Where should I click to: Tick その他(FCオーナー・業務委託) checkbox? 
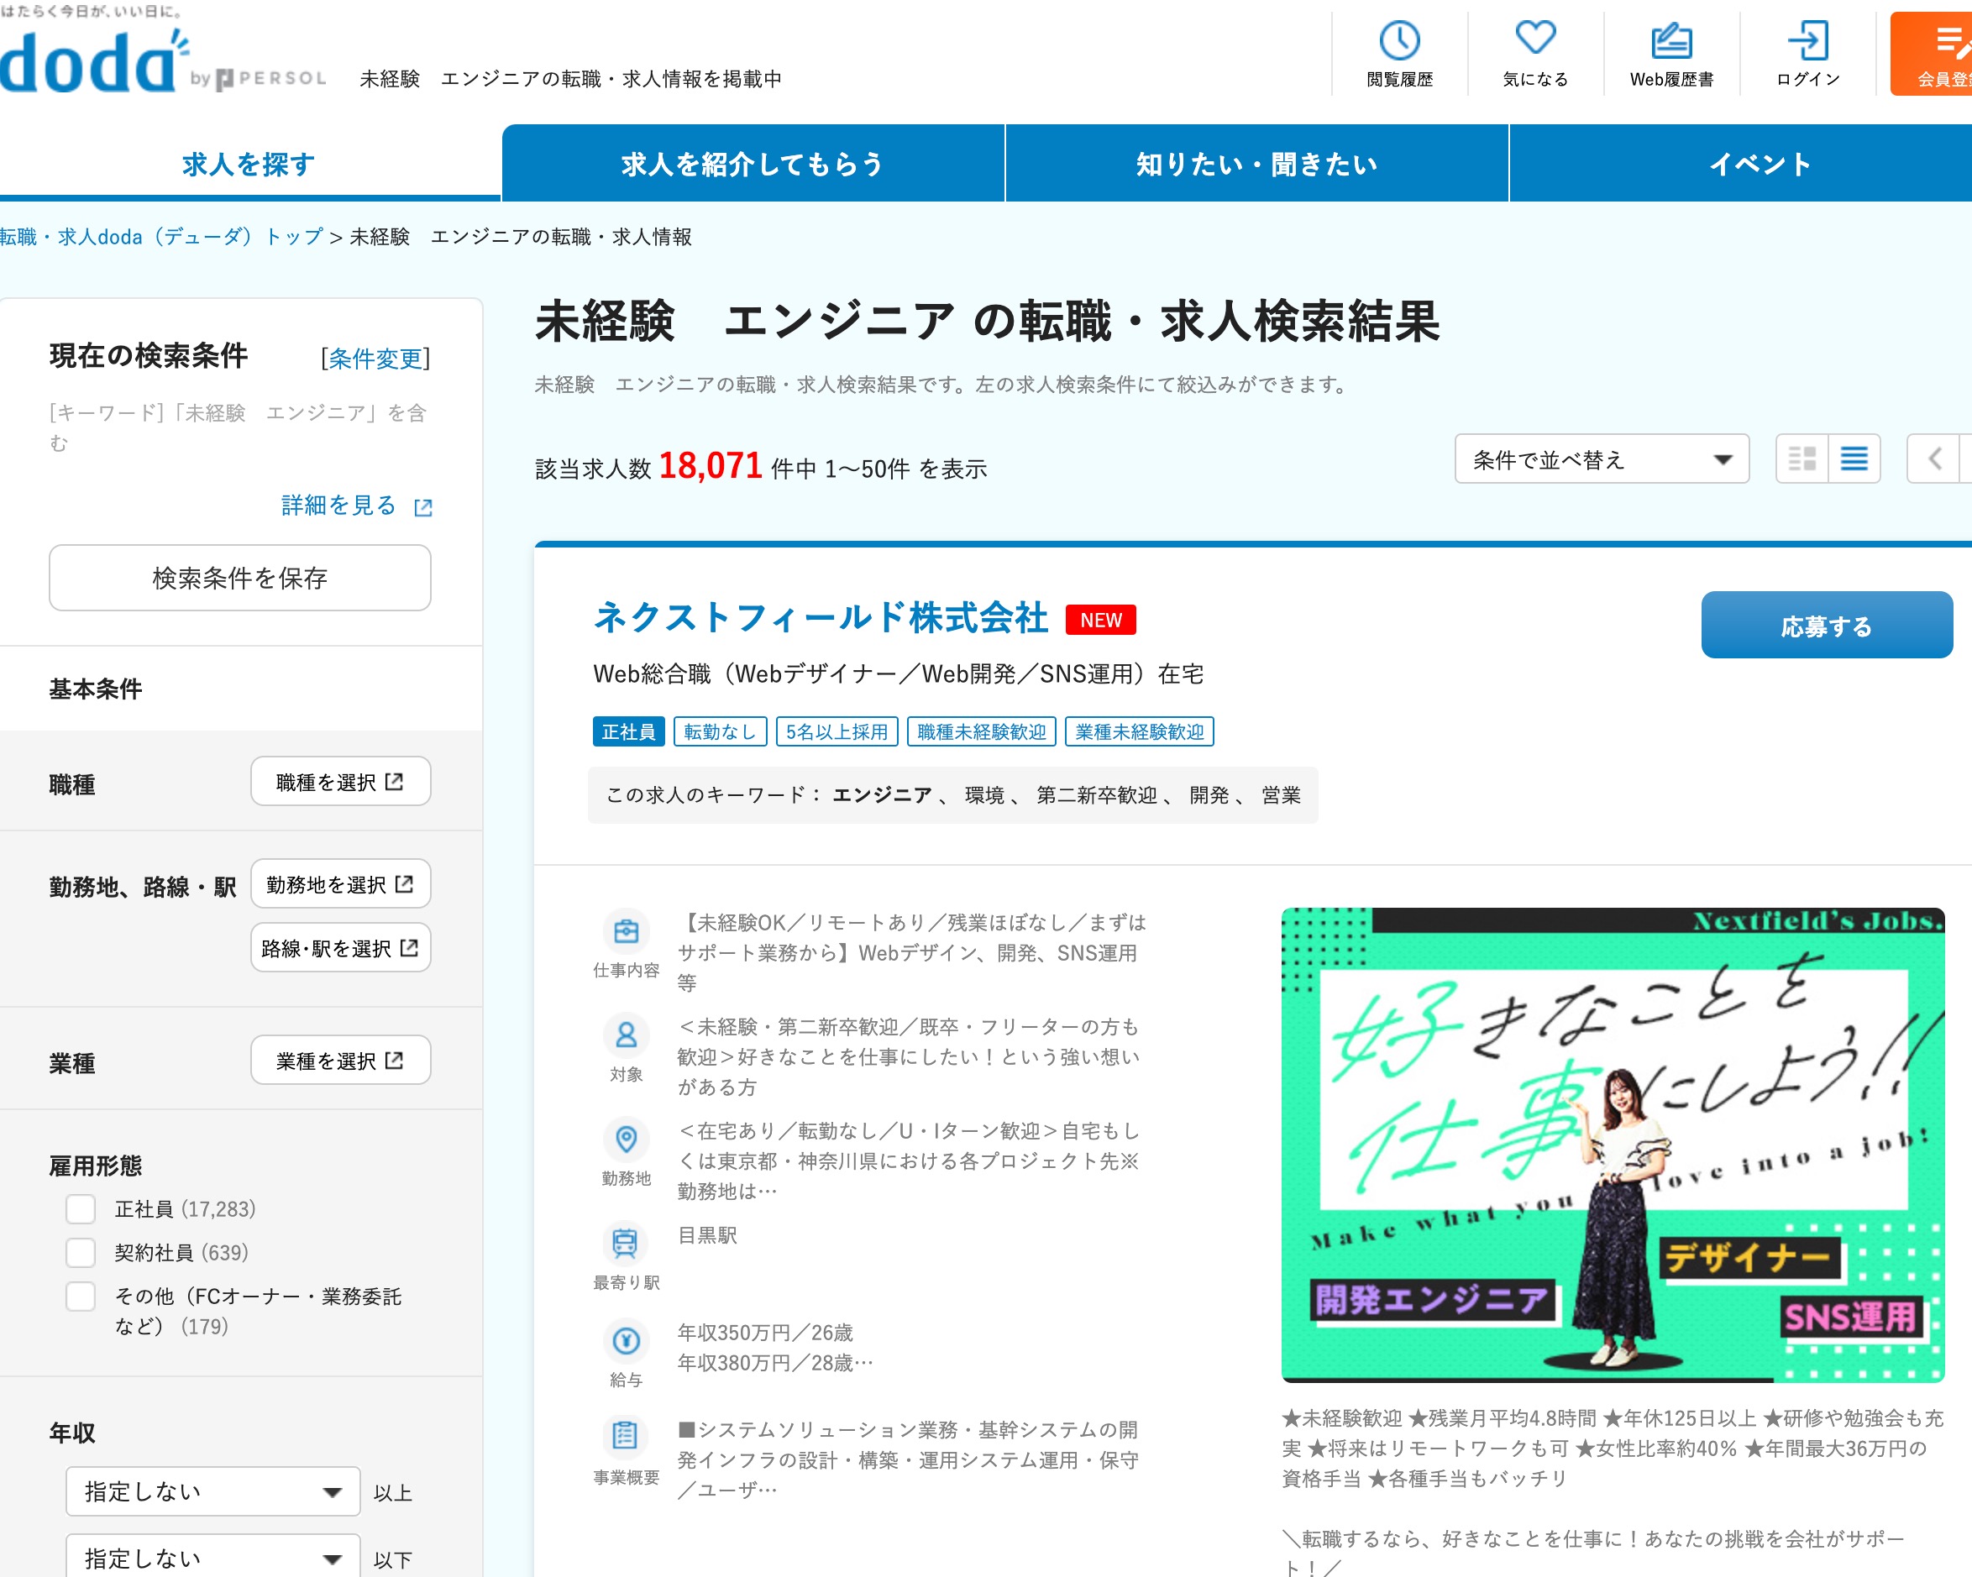pos(81,1297)
